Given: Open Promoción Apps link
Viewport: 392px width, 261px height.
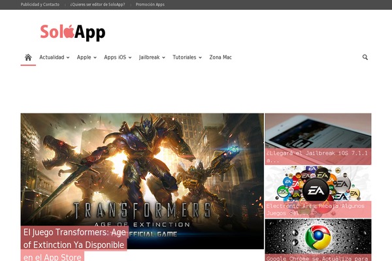Looking at the screenshot, I should (150, 5).
